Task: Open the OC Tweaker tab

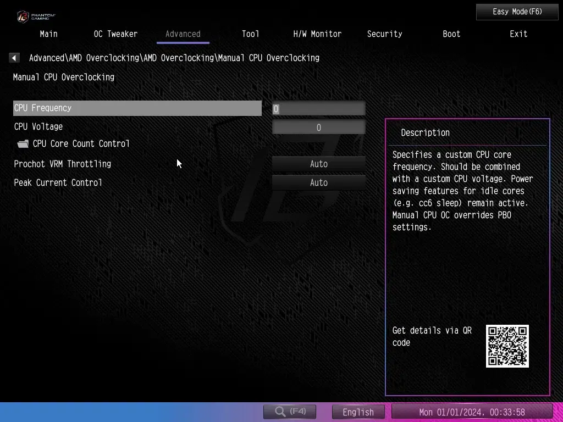Action: [x=115, y=34]
